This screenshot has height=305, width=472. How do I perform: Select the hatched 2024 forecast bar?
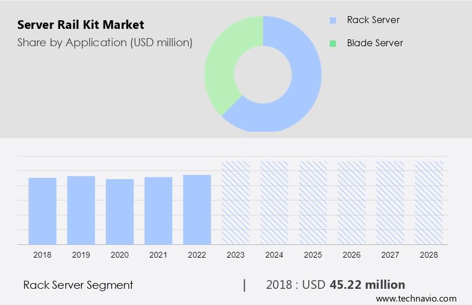tap(274, 202)
